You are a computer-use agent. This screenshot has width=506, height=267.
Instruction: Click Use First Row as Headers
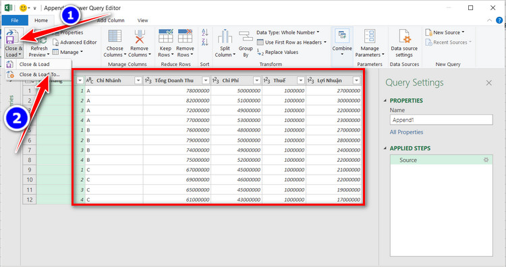291,42
